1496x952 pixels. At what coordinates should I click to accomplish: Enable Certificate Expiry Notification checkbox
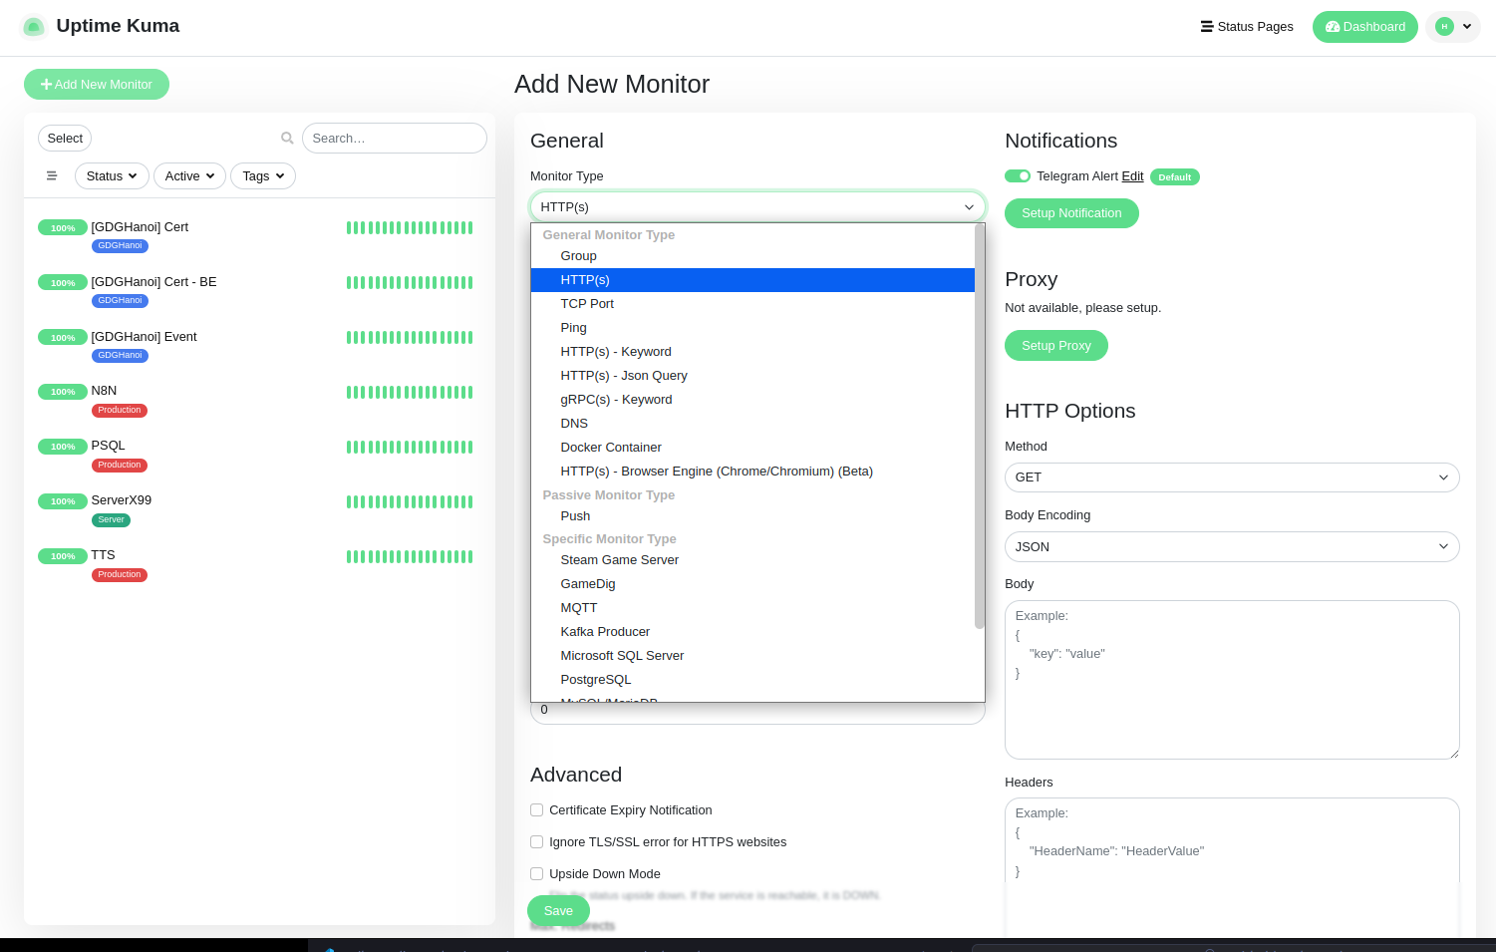coord(537,810)
